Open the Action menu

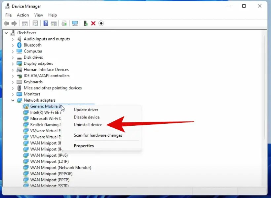pyautogui.click(x=23, y=15)
